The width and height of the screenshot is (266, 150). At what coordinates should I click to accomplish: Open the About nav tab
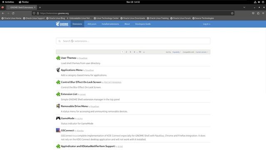pos(127,24)
